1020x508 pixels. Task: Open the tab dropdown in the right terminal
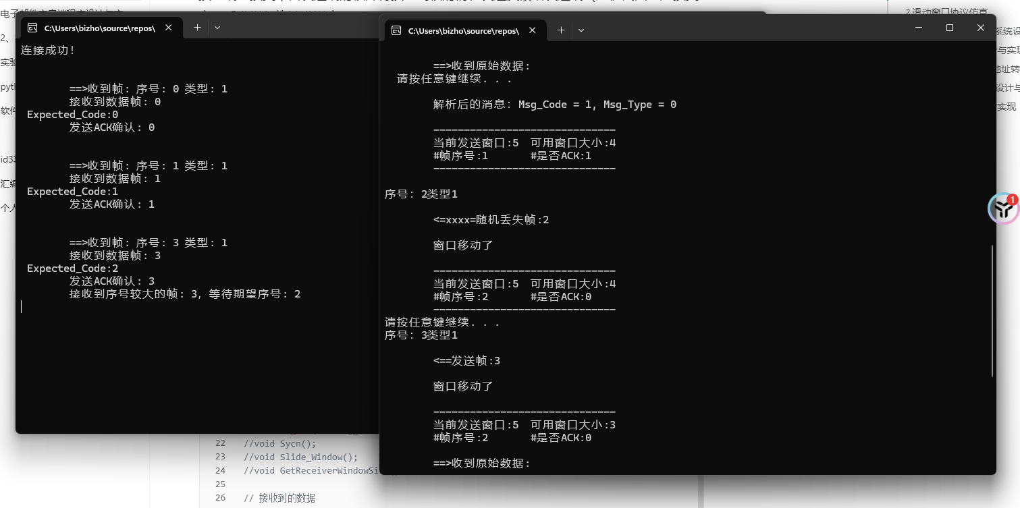point(581,30)
